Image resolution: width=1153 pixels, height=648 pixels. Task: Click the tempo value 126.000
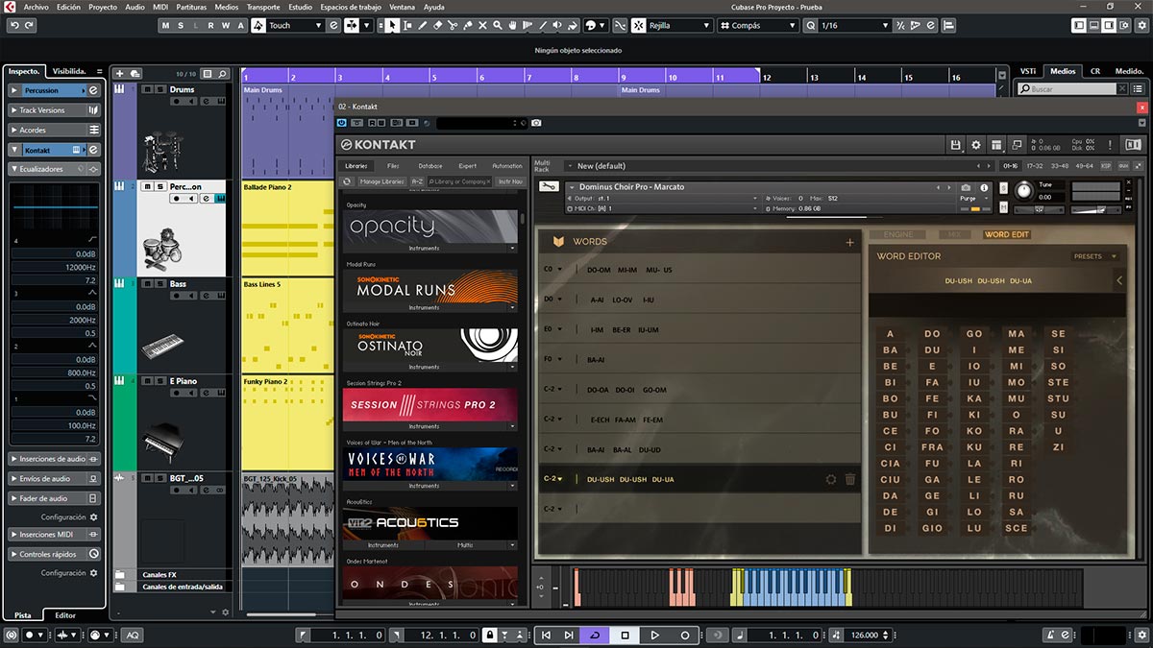tap(865, 635)
